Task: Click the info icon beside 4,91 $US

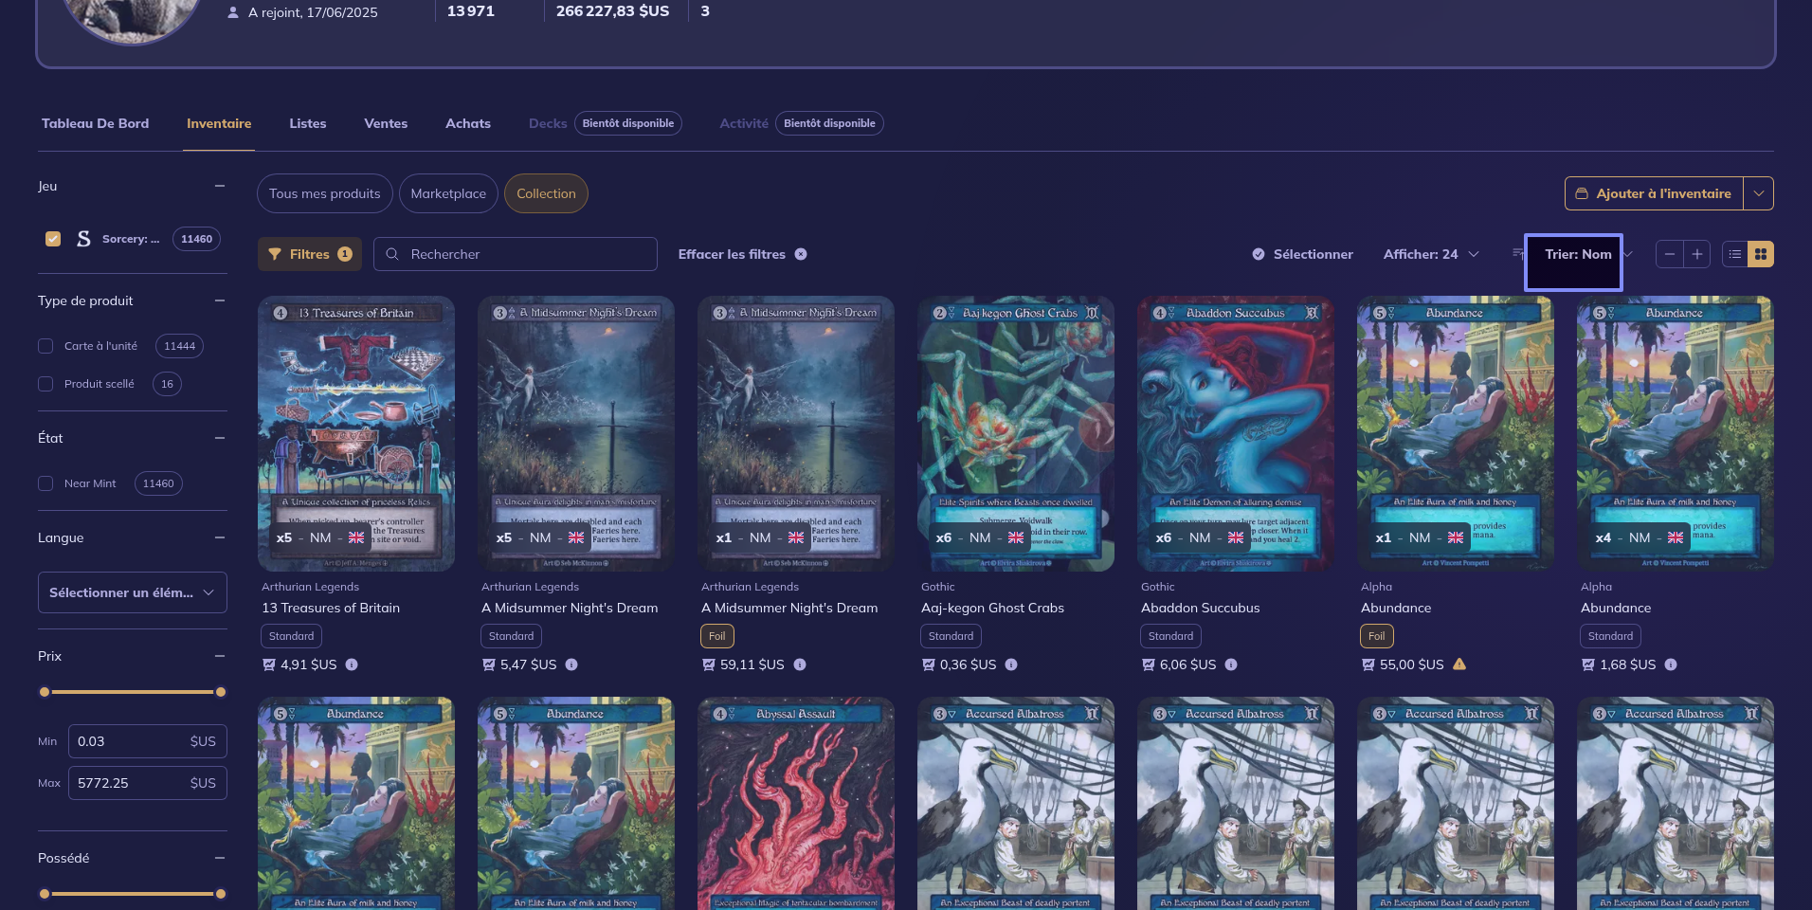Action: tap(352, 664)
